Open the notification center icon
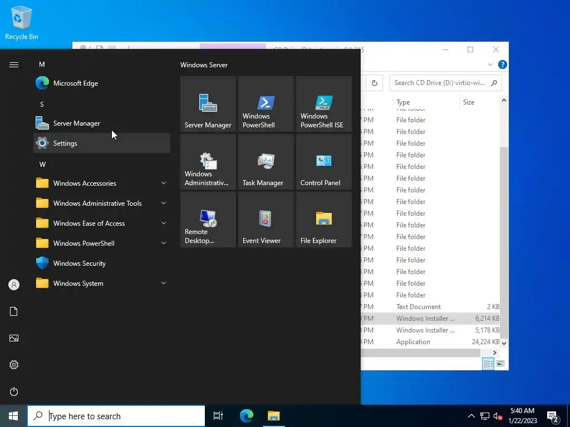 tap(553, 416)
